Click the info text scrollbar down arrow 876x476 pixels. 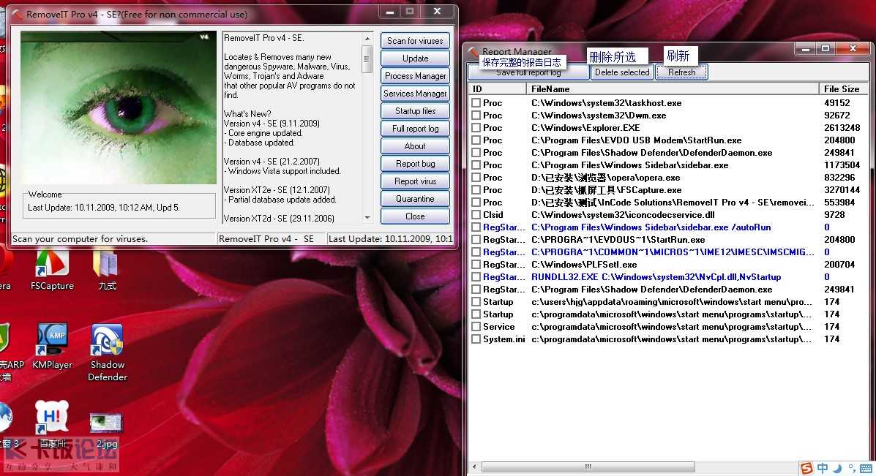367,218
